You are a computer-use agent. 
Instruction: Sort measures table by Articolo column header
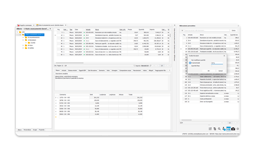88,29
